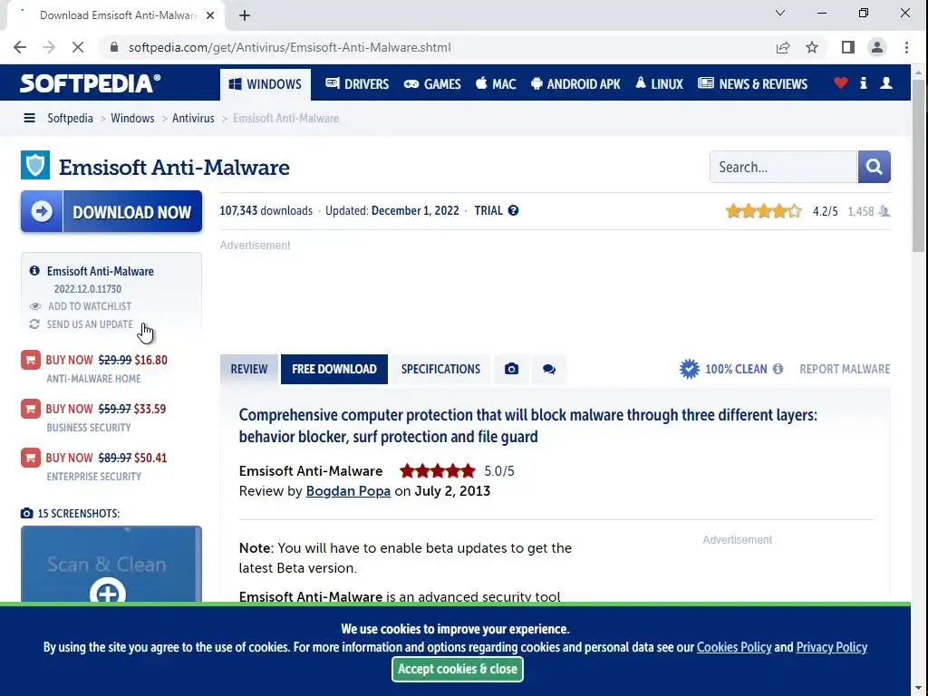Open the comments speech bubble tab
This screenshot has height=696, width=928.
[x=549, y=370]
